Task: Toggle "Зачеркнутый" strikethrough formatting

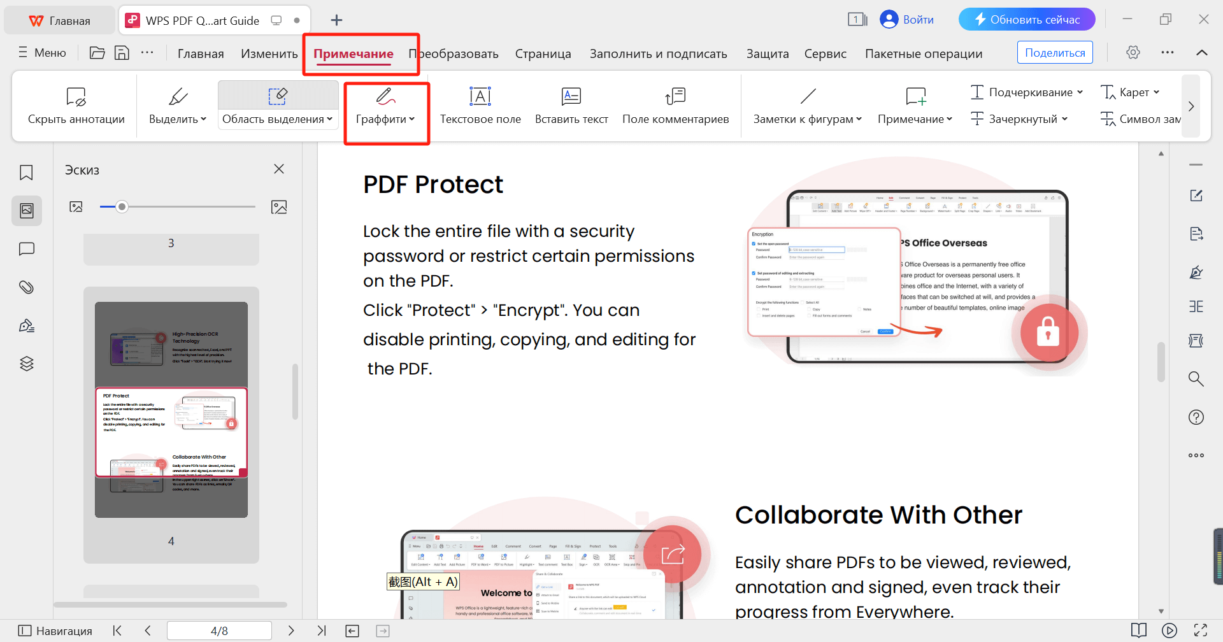Action: [1017, 118]
